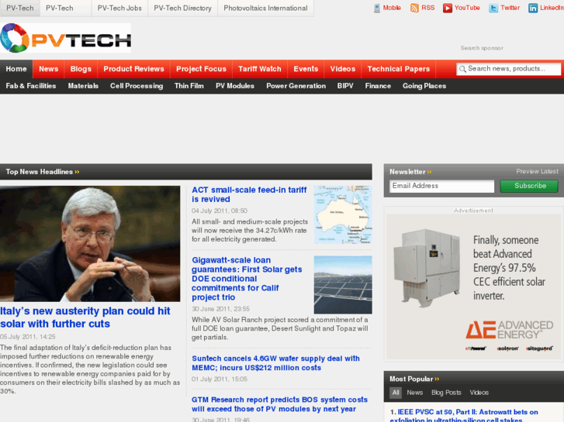This screenshot has width=564, height=422.
Task: Open Italy's new austerity plan headline
Action: pyautogui.click(x=85, y=317)
